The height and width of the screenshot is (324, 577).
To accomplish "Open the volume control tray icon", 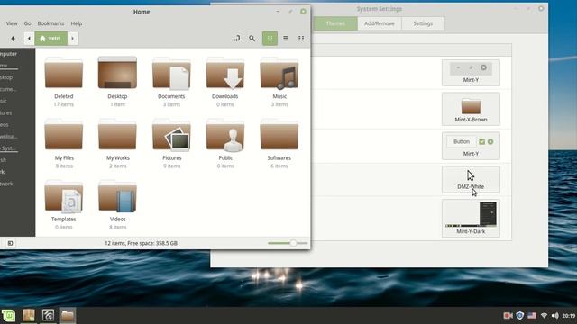I will [x=555, y=316].
